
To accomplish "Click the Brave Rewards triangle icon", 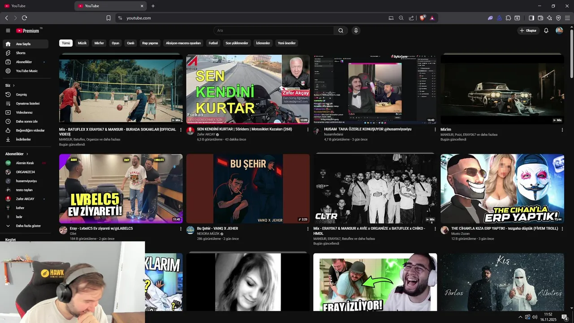I will pos(432,18).
